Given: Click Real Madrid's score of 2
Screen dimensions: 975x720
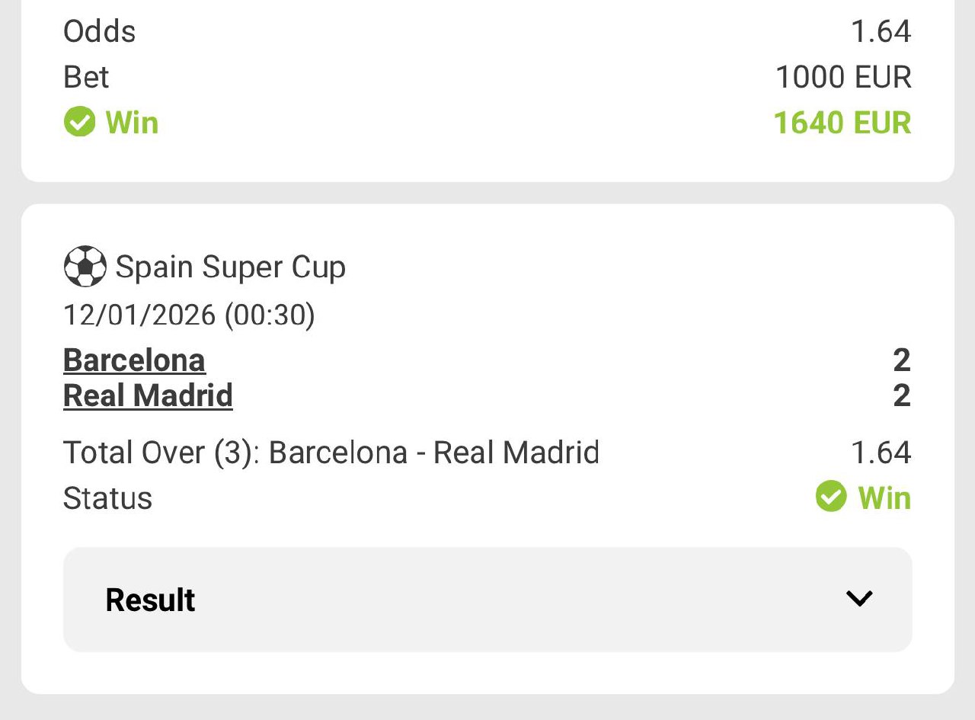Looking at the screenshot, I should tap(902, 395).
